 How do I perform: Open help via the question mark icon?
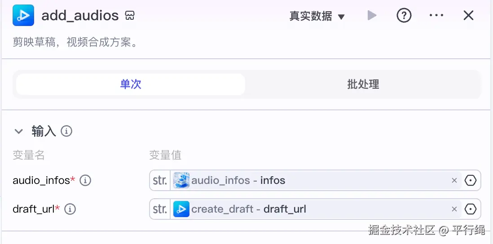tap(404, 15)
